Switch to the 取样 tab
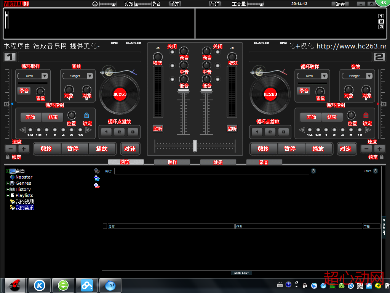The width and height of the screenshot is (390, 293). click(x=172, y=162)
